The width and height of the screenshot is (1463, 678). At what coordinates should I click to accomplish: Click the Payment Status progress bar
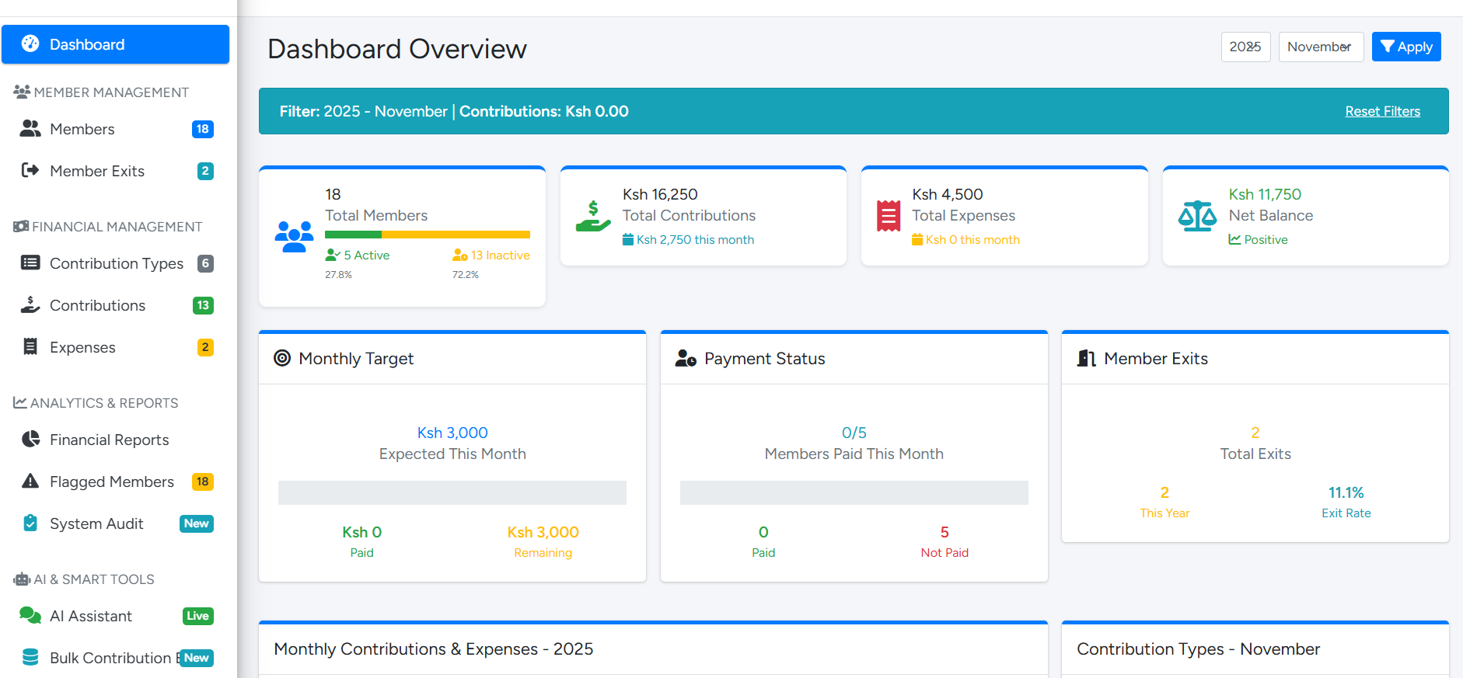click(x=854, y=492)
